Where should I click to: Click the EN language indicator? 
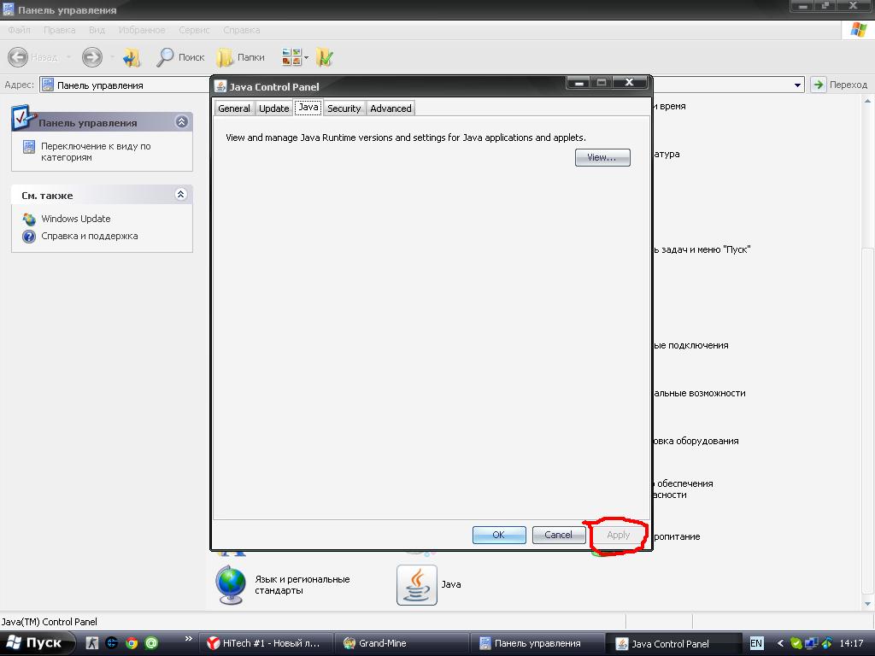[756, 643]
